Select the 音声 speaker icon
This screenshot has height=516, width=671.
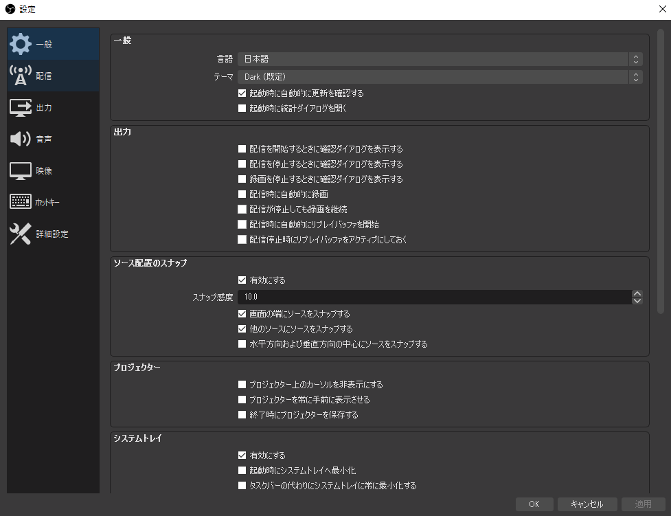[x=21, y=139]
